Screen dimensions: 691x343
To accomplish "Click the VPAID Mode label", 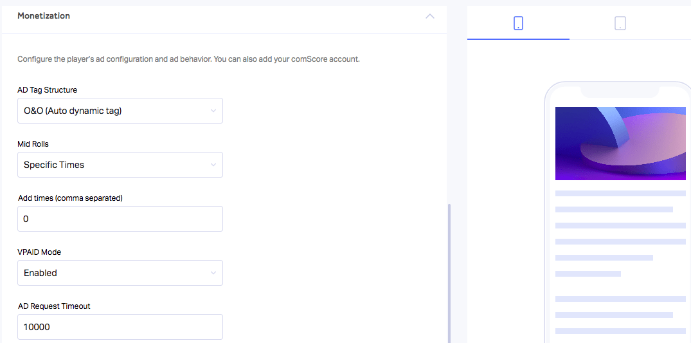I will pos(39,252).
